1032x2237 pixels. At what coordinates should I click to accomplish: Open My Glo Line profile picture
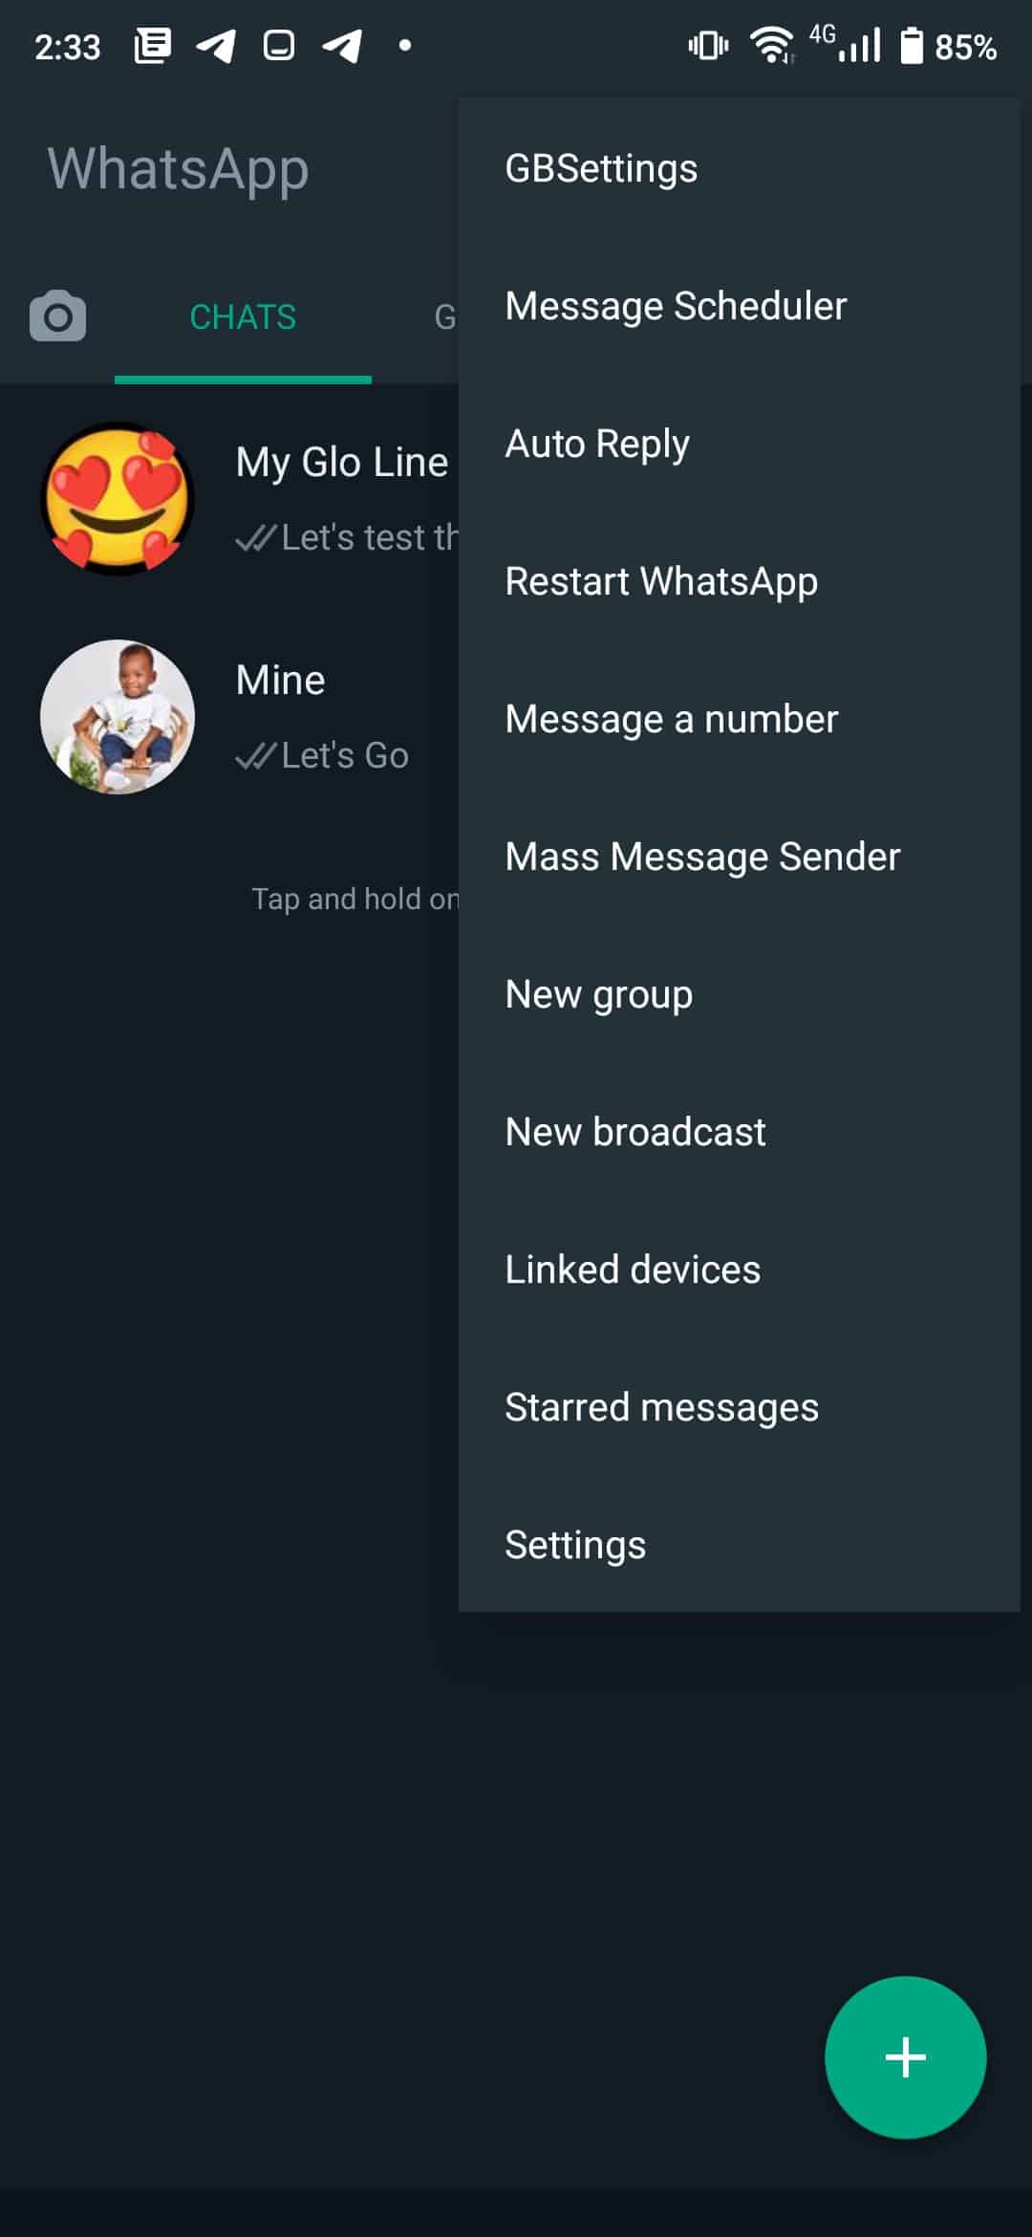coord(118,498)
